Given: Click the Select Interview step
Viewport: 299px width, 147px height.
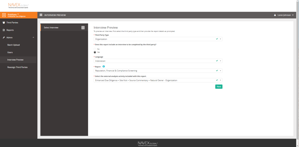Looking at the screenshot, I should coord(64,27).
